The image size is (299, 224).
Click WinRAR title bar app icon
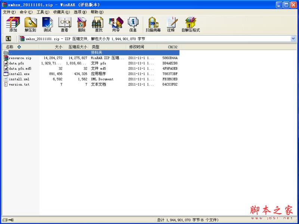click(x=4, y=4)
